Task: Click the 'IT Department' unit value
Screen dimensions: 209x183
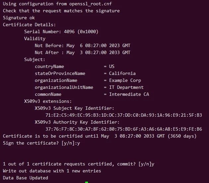Action: 126,87
